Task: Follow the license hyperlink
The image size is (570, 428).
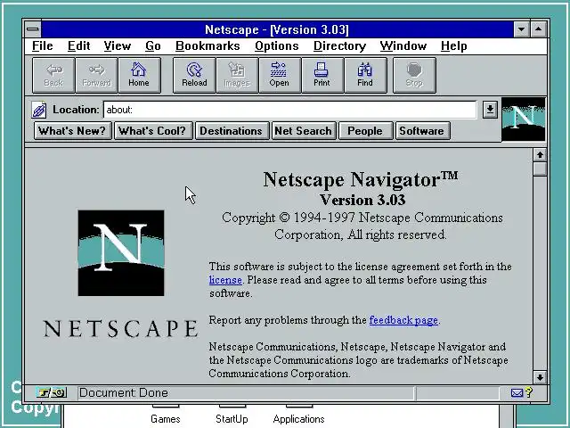Action: point(225,280)
